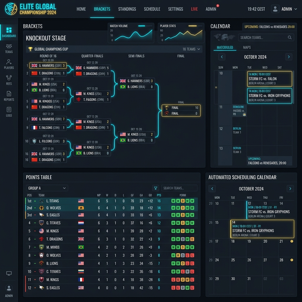Open the Home menu item
Screen dimensions: 302x302
tap(81, 9)
